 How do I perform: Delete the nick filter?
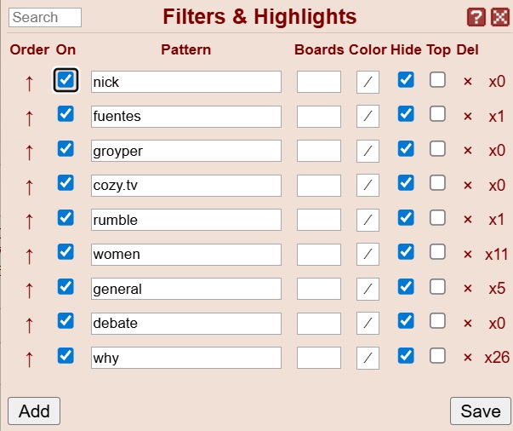click(468, 82)
